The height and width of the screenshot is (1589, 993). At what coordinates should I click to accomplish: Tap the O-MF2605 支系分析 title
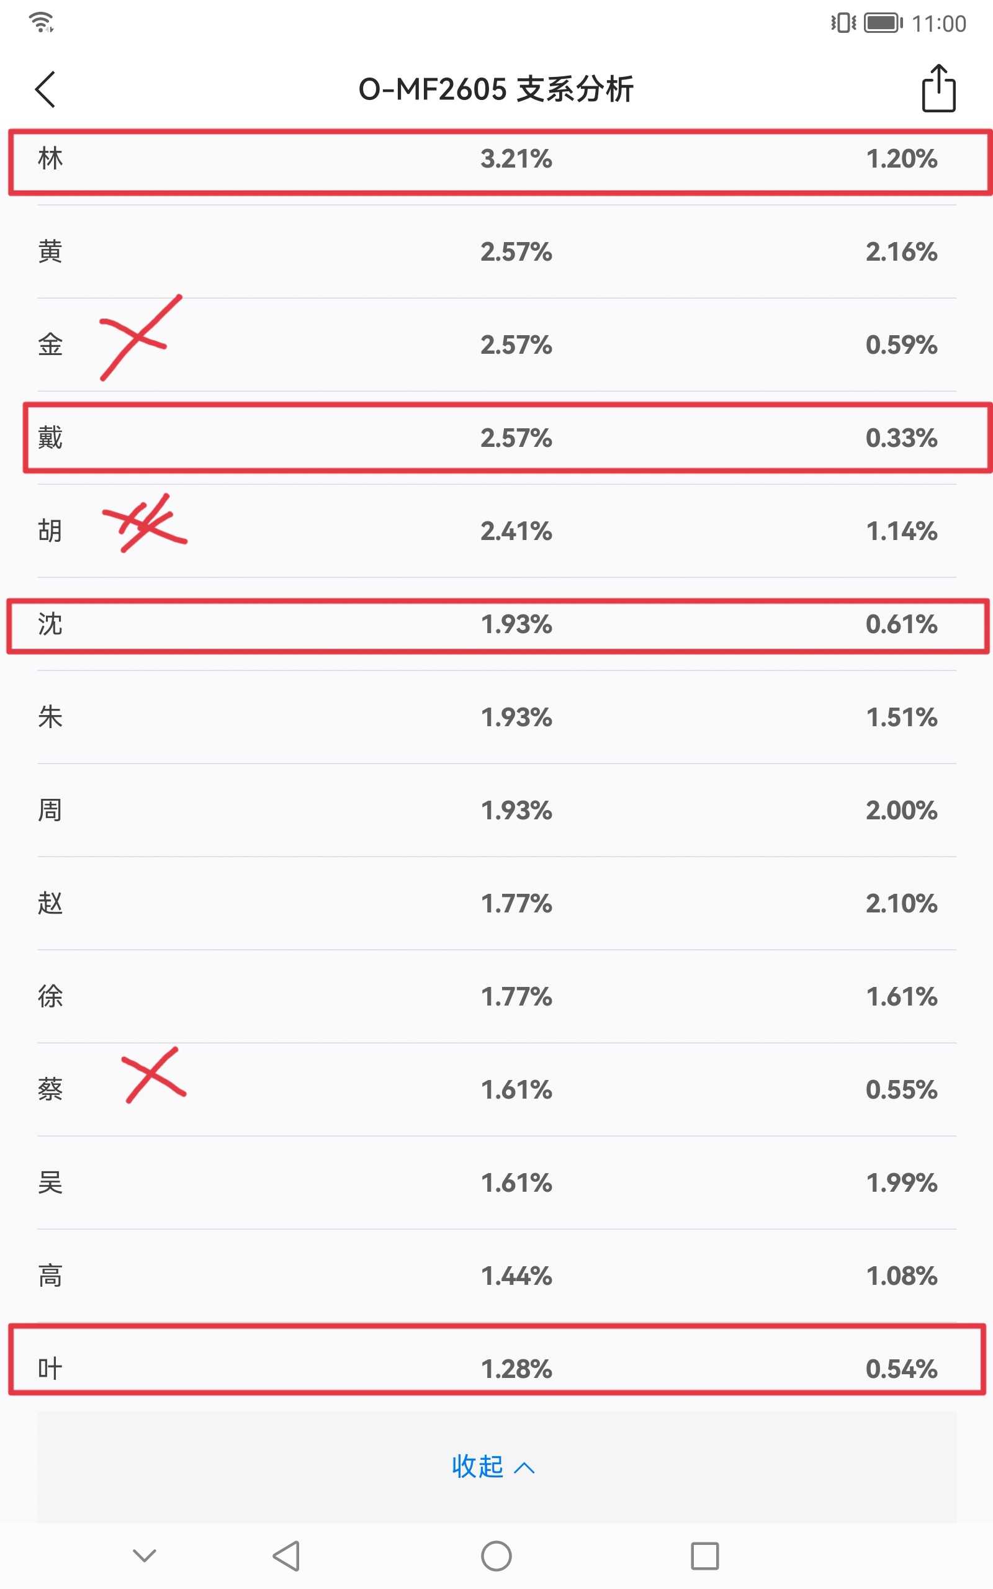tap(496, 89)
